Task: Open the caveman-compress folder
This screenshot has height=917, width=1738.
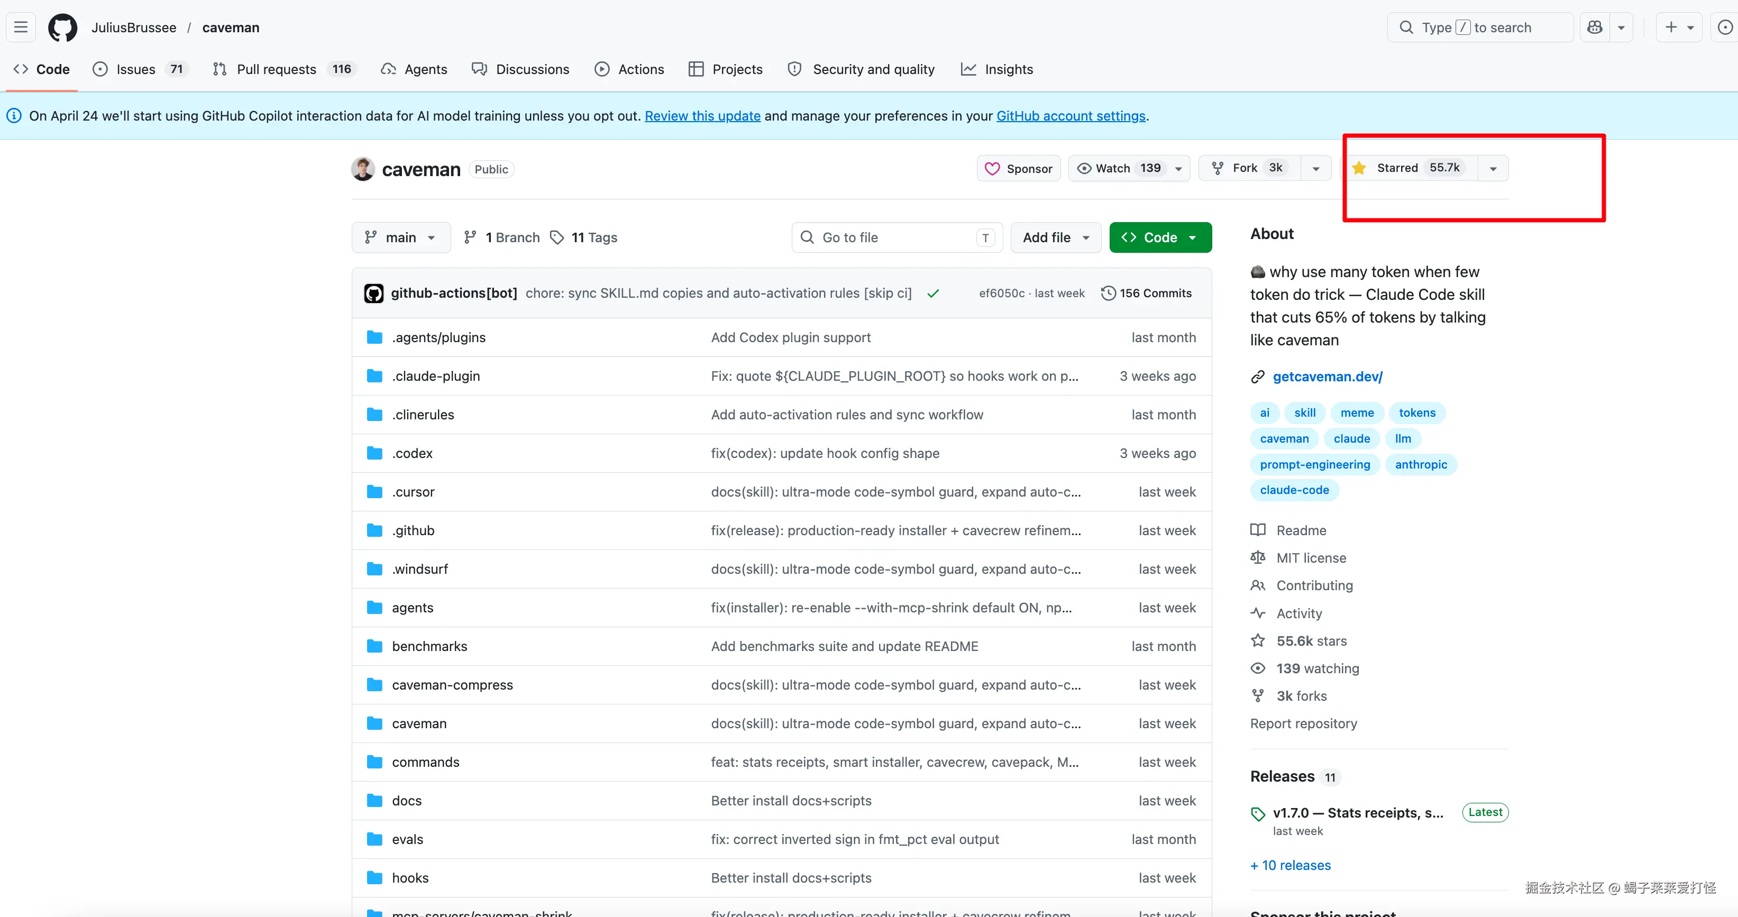Action: (x=452, y=685)
